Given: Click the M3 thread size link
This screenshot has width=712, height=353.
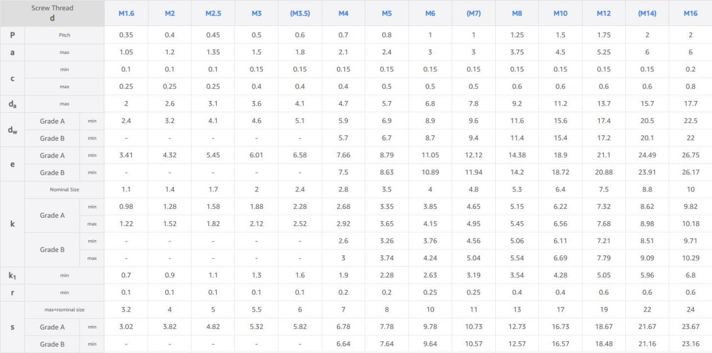Looking at the screenshot, I should pos(257,13).
